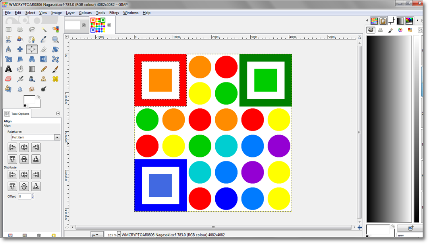Switch to the Gradients tab in right dock
Viewport: 429px width, 244px height.
tap(400, 21)
